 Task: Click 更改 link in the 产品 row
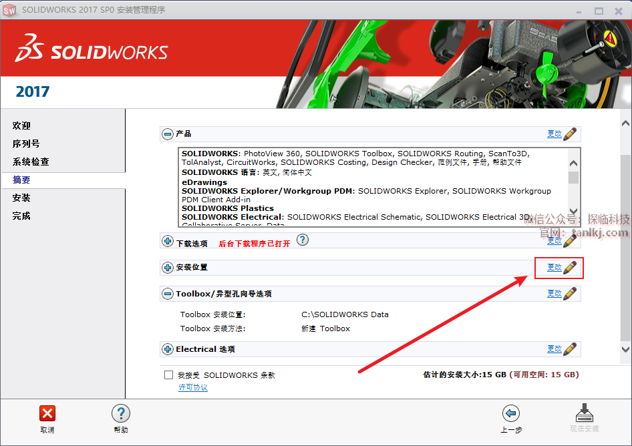pyautogui.click(x=555, y=134)
